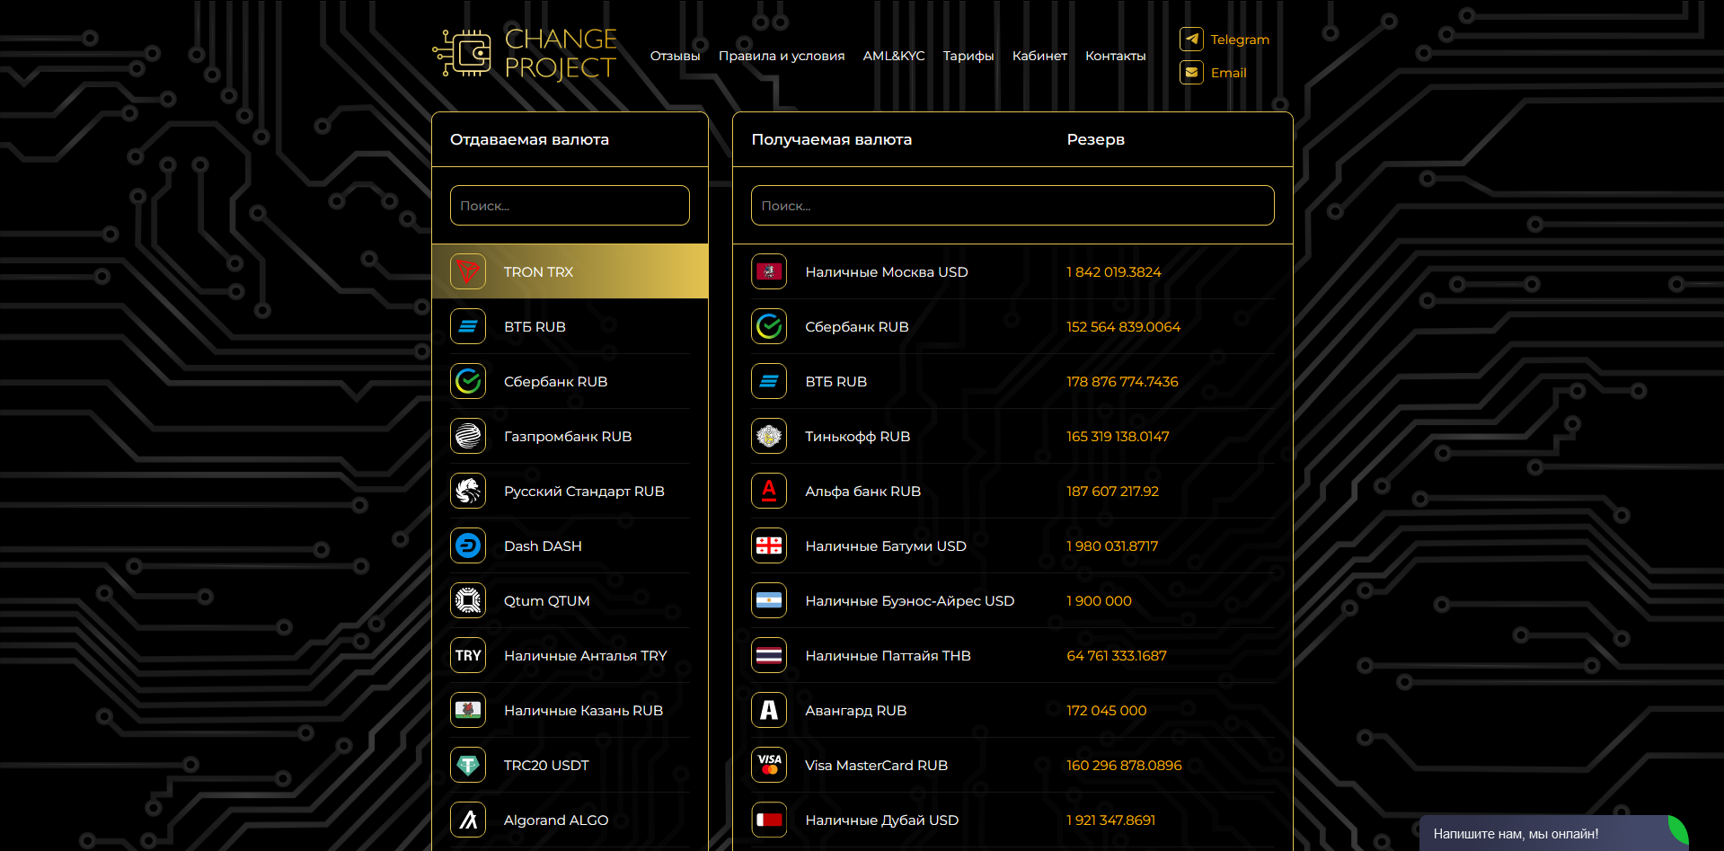This screenshot has width=1724, height=851.
Task: Follow the Email link
Action: pos(1229,73)
